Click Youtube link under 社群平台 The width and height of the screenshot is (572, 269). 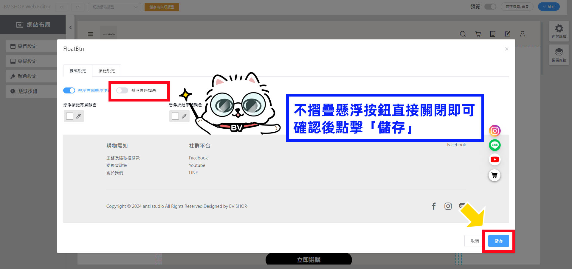pyautogui.click(x=197, y=165)
